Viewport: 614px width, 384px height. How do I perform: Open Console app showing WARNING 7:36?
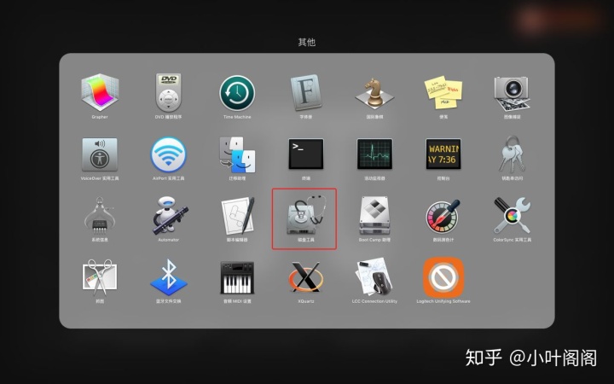tap(443, 154)
